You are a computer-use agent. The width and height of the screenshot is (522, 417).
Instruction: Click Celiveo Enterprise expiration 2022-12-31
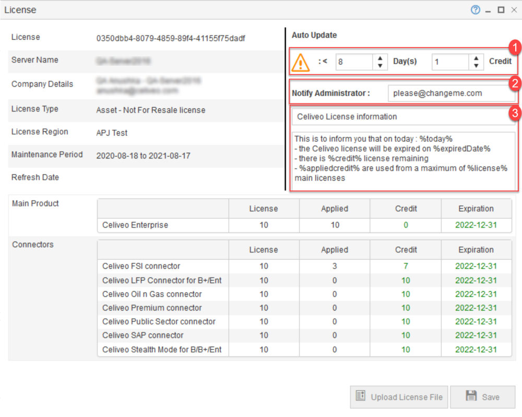(476, 225)
